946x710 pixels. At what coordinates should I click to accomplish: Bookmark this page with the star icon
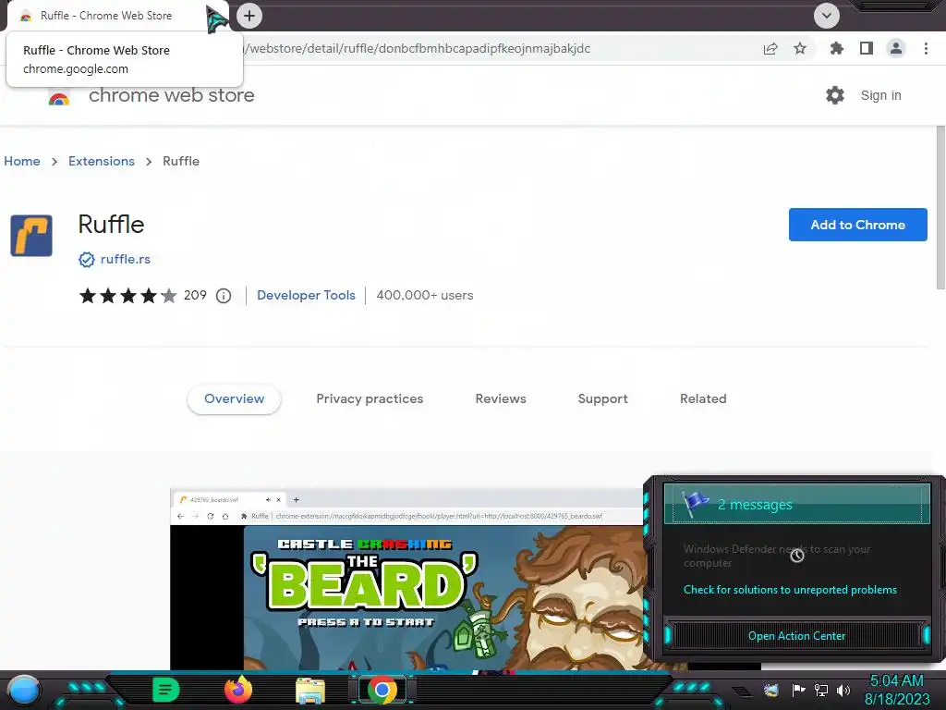800,48
